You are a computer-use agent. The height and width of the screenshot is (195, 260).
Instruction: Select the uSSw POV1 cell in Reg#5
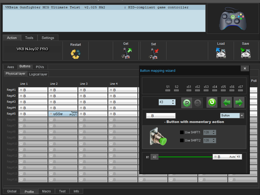[63, 114]
